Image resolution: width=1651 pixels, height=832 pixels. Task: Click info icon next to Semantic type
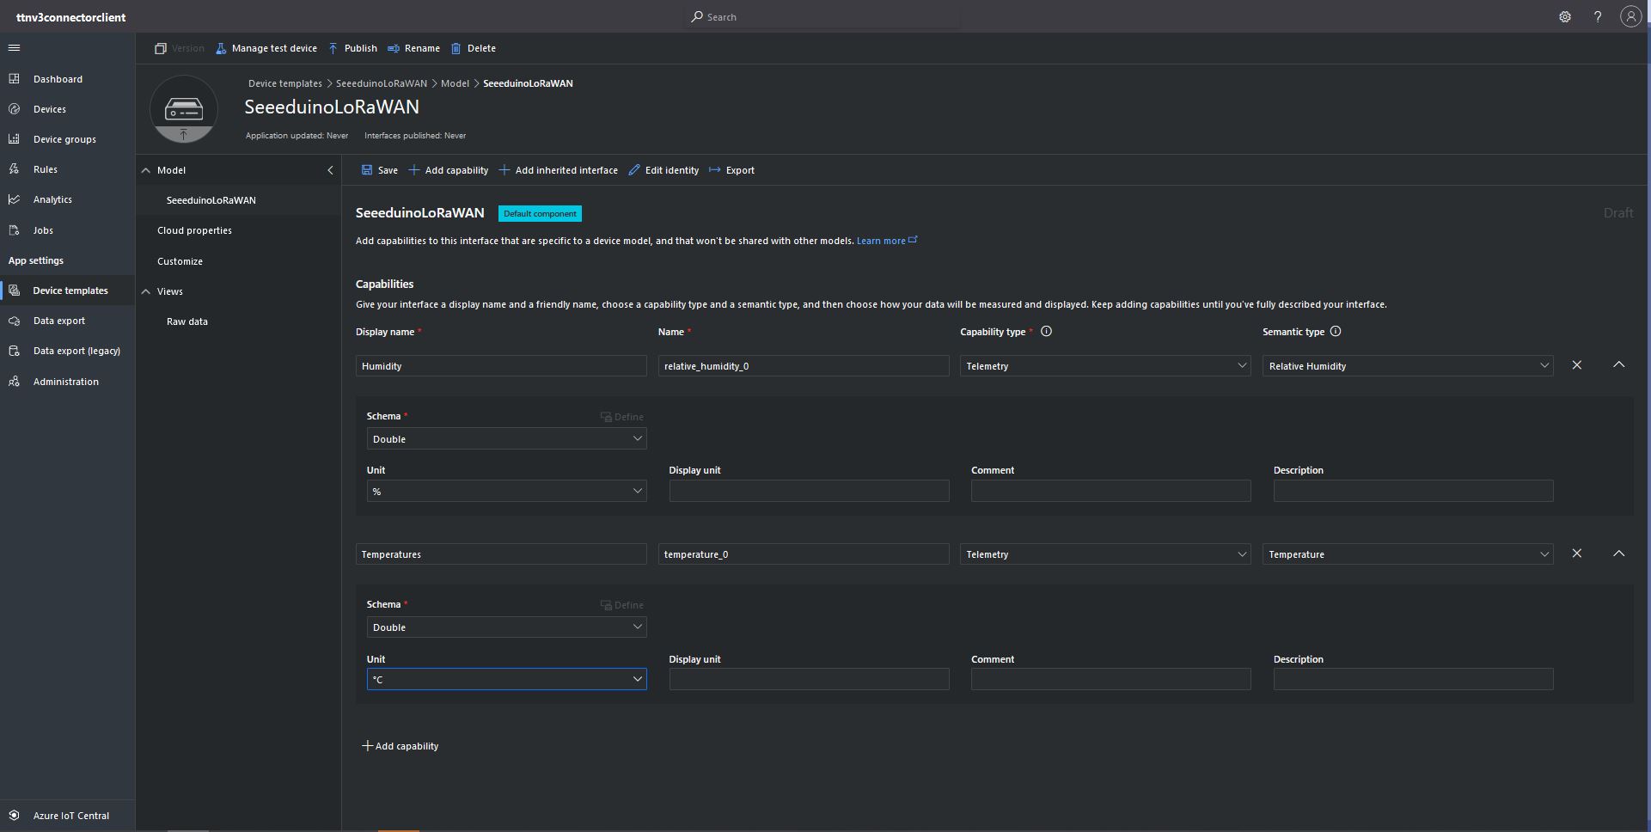1335,332
